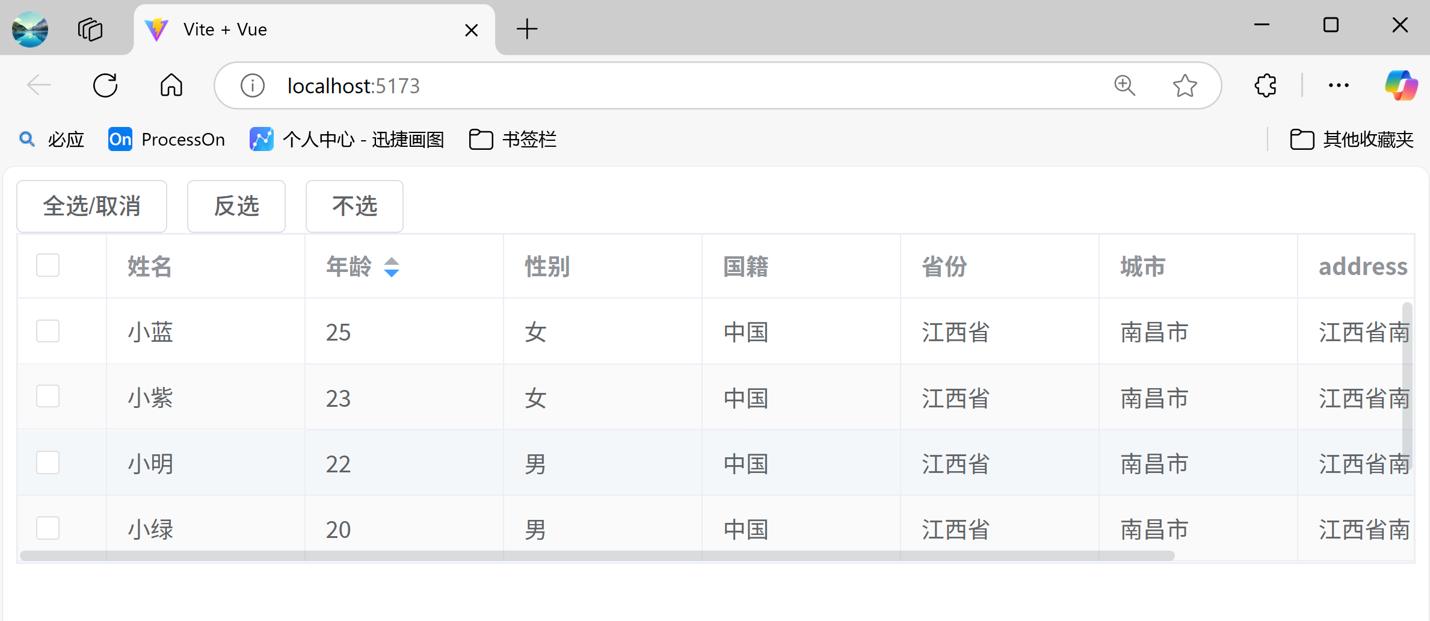Open the 必应 bookmark
The height and width of the screenshot is (621, 1430).
point(51,140)
